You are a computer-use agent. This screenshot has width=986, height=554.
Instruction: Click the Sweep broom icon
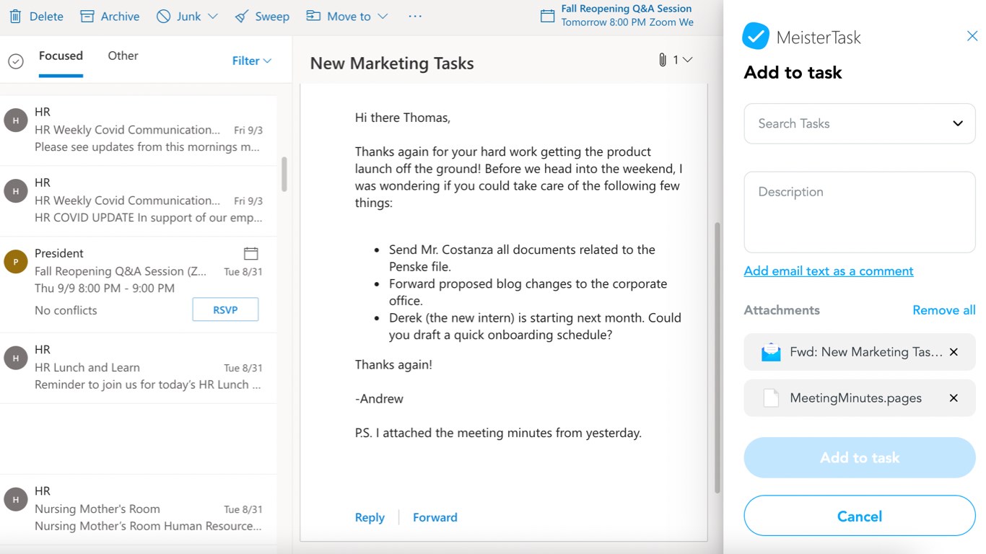pos(242,16)
